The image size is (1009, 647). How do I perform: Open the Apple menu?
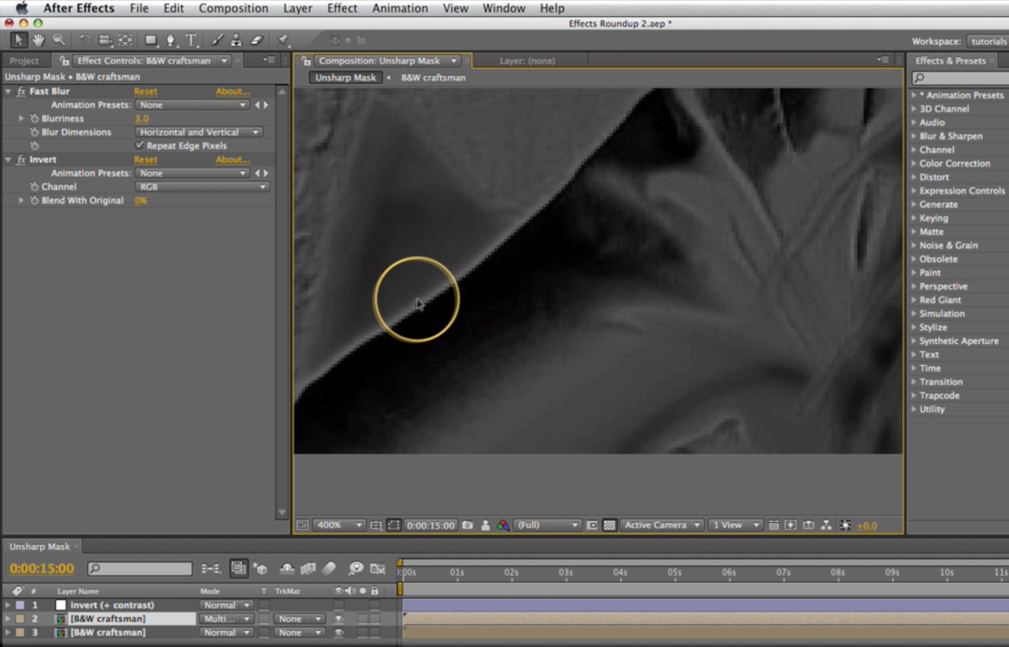pos(21,8)
